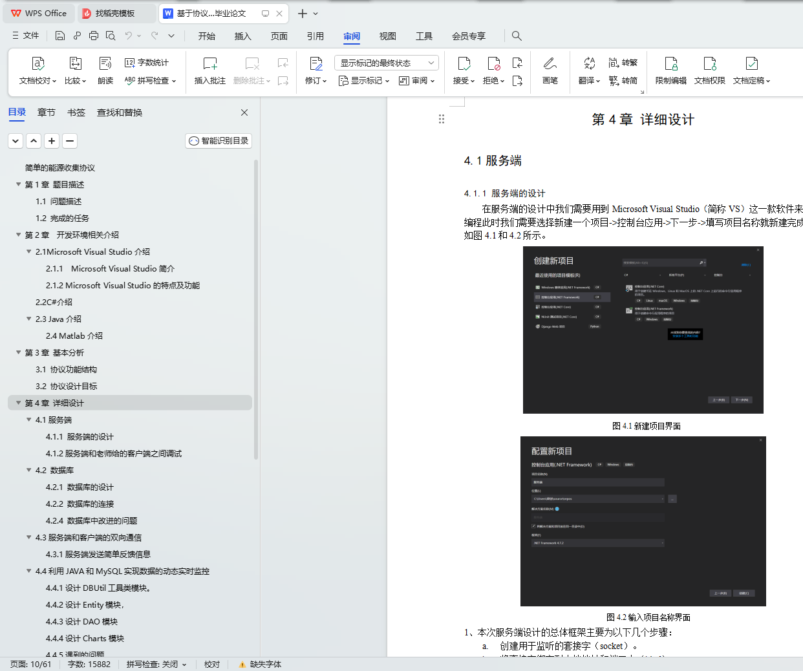Click the 字数: 15882 status entry
Screen dimensions: 803x671
(x=89, y=665)
